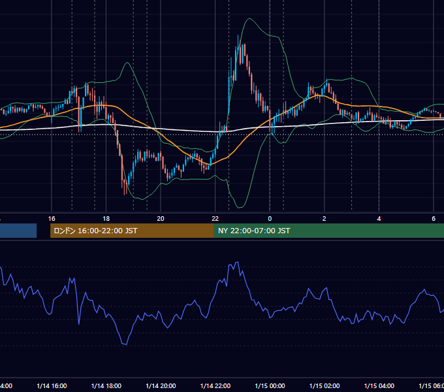Click the 1/15 00:00 time axis label
Viewport: 444px width, 392px height.
[270, 385]
